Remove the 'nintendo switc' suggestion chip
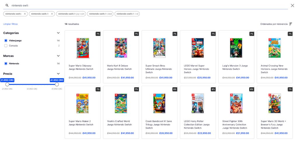 click(25, 14)
